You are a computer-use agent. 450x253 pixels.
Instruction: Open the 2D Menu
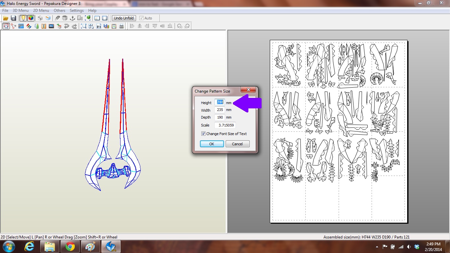click(x=41, y=11)
